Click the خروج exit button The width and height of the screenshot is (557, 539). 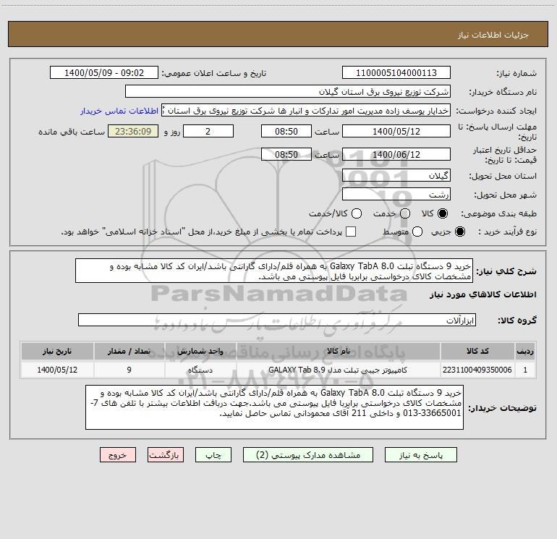point(118,455)
